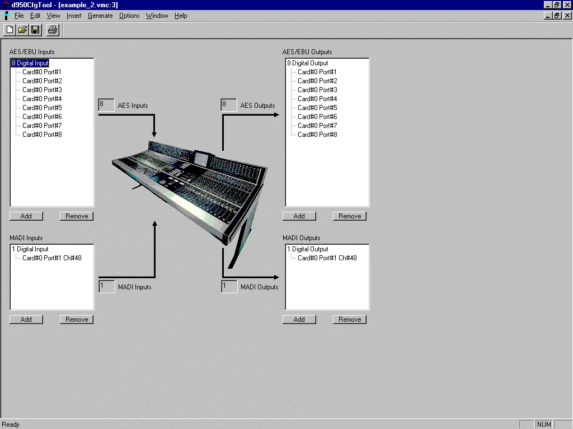Select Card#0 Port#7 in AES/EBU Outputs
Screen dimensions: 573x429
317,126
